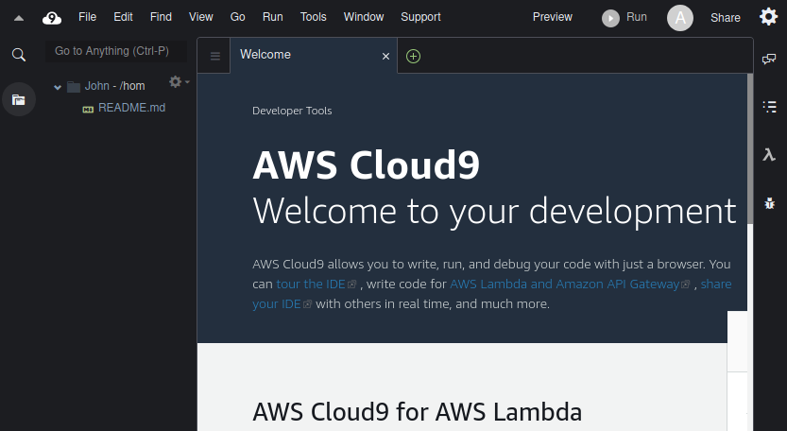This screenshot has height=431, width=787.
Task: Switch to the Welcome tab
Action: 265,55
